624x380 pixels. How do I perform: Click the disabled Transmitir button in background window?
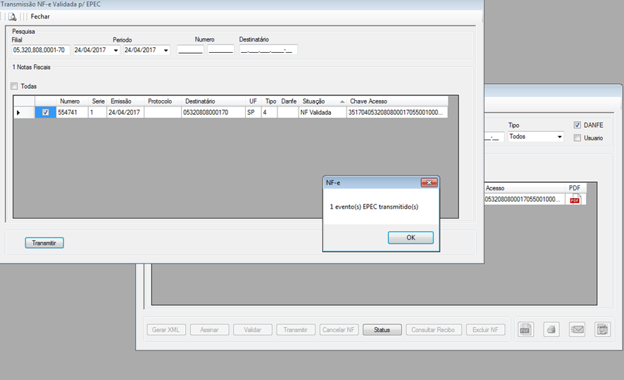point(296,330)
